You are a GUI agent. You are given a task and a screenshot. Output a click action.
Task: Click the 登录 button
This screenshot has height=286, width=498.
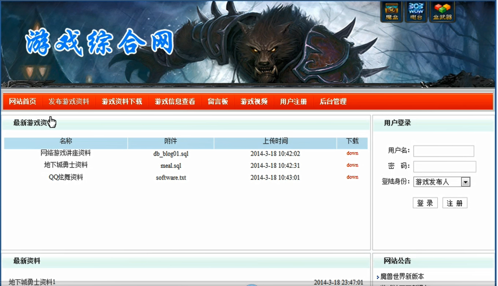[x=425, y=203]
